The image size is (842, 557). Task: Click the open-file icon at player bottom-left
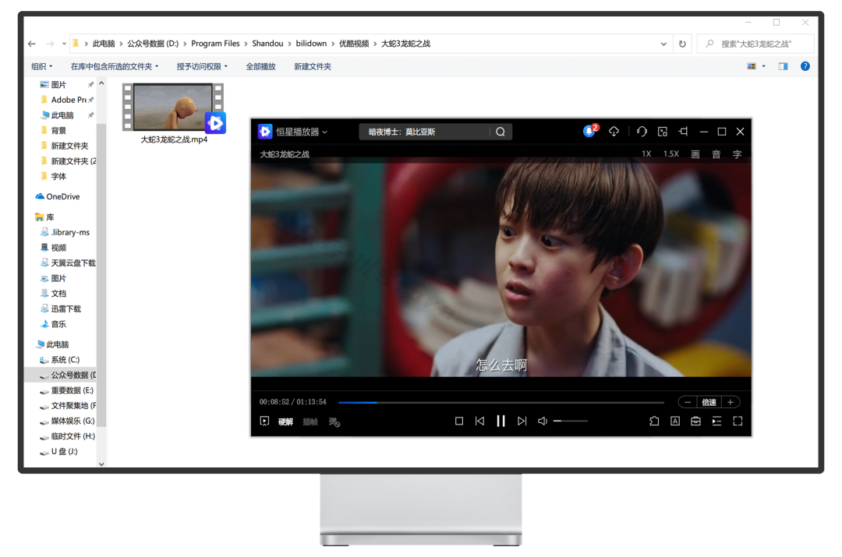[264, 421]
